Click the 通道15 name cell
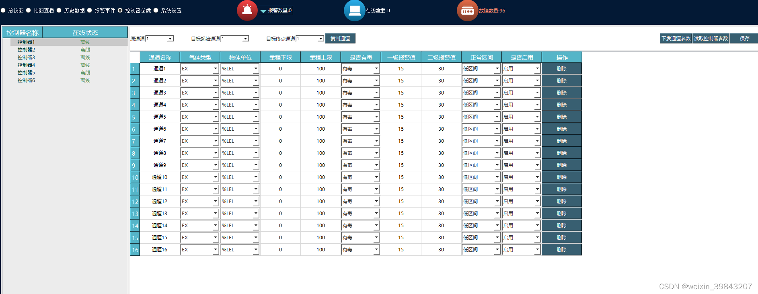This screenshot has width=758, height=294. 160,238
